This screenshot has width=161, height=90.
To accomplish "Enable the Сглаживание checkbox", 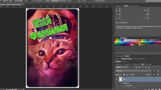I will coord(33,1).
